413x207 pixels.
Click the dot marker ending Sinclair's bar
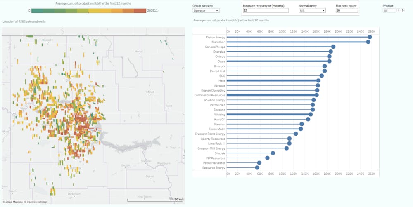(273, 153)
